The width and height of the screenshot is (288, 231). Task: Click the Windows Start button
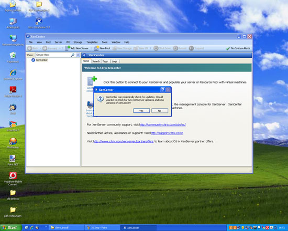click(10, 228)
